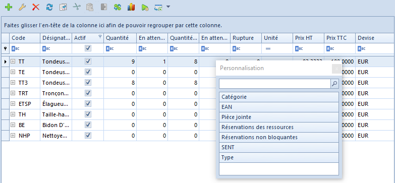395x183 pixels.
Task: Click the red X delete icon
Action: coord(36,7)
